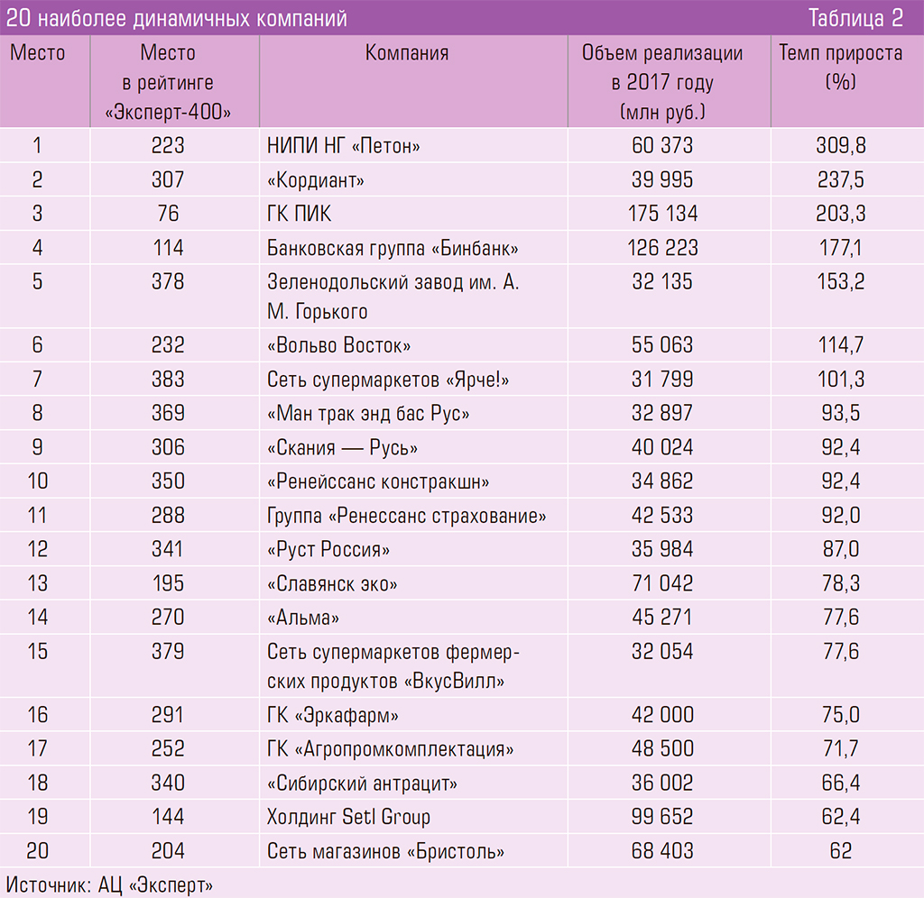The height and width of the screenshot is (898, 924).
Task: Click the '«Альма»' company cell
Action: 303,618
